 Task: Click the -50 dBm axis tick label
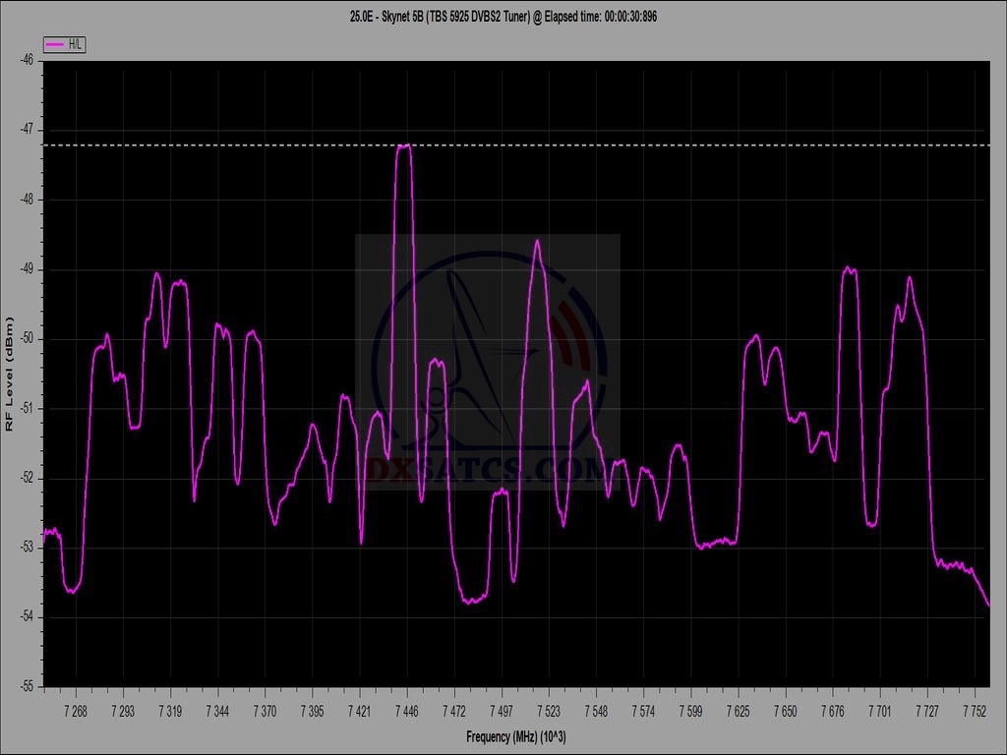click(x=27, y=338)
